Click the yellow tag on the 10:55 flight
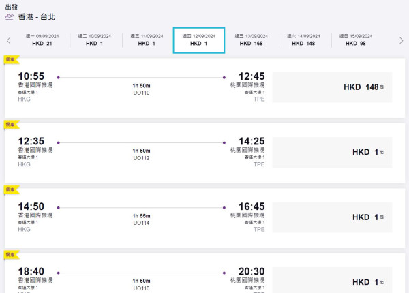 (10, 59)
